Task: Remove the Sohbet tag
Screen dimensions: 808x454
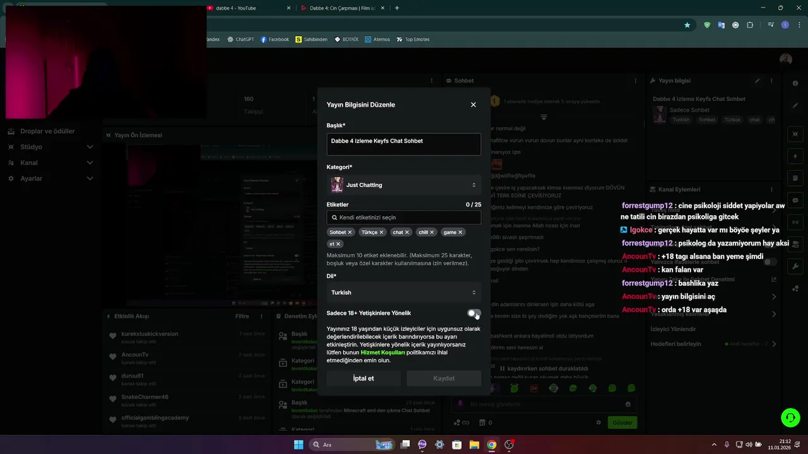Action: point(350,232)
